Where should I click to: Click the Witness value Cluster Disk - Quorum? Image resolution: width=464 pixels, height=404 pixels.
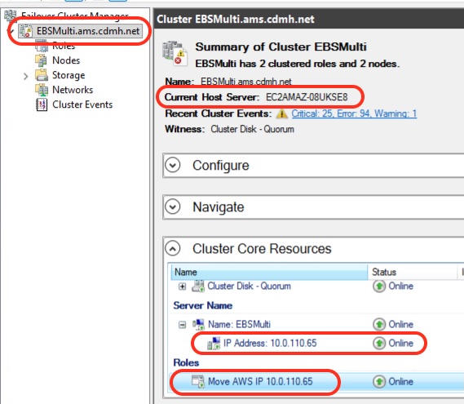point(252,129)
